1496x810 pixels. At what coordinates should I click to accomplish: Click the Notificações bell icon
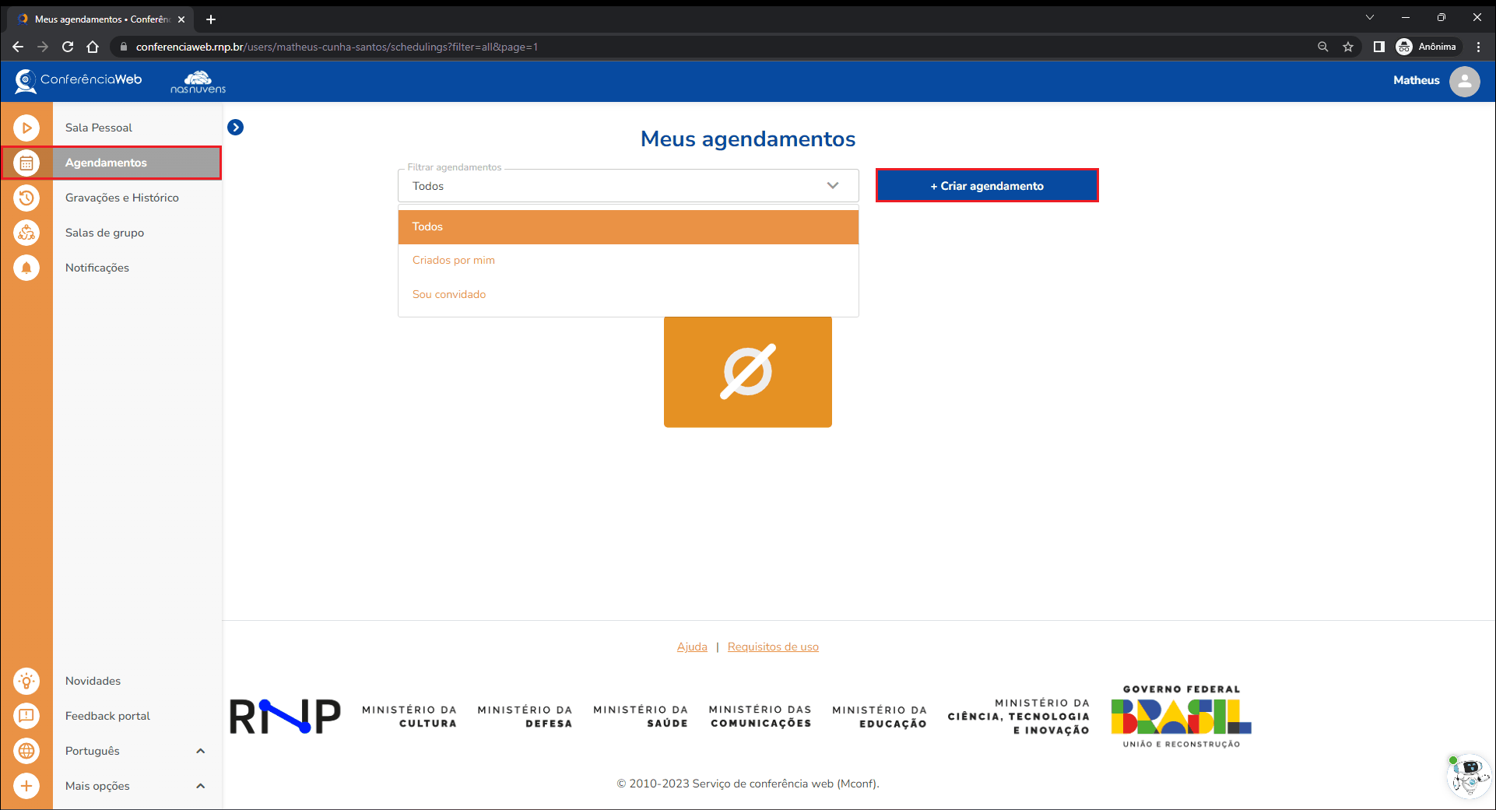coord(26,268)
